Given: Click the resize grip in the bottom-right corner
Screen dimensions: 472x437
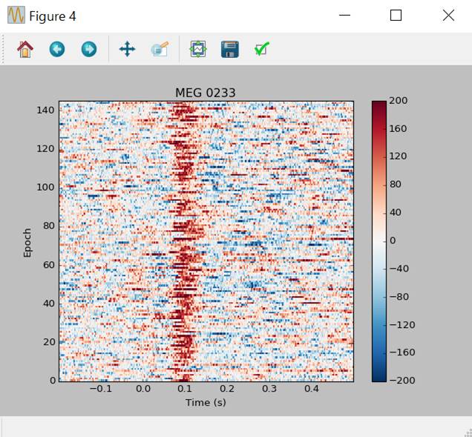Looking at the screenshot, I should 466,431.
